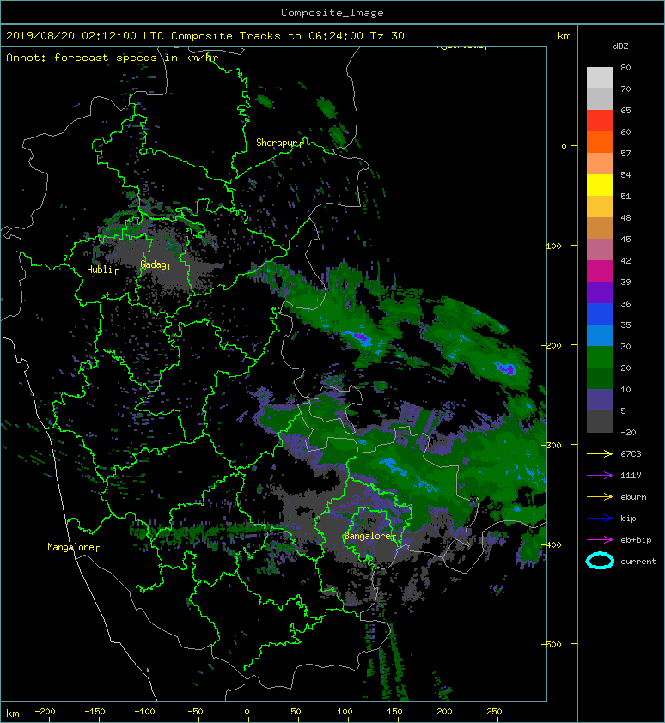Image resolution: width=665 pixels, height=723 pixels.
Task: Select the brown 45-48 dBZ swatch
Action: (600, 228)
